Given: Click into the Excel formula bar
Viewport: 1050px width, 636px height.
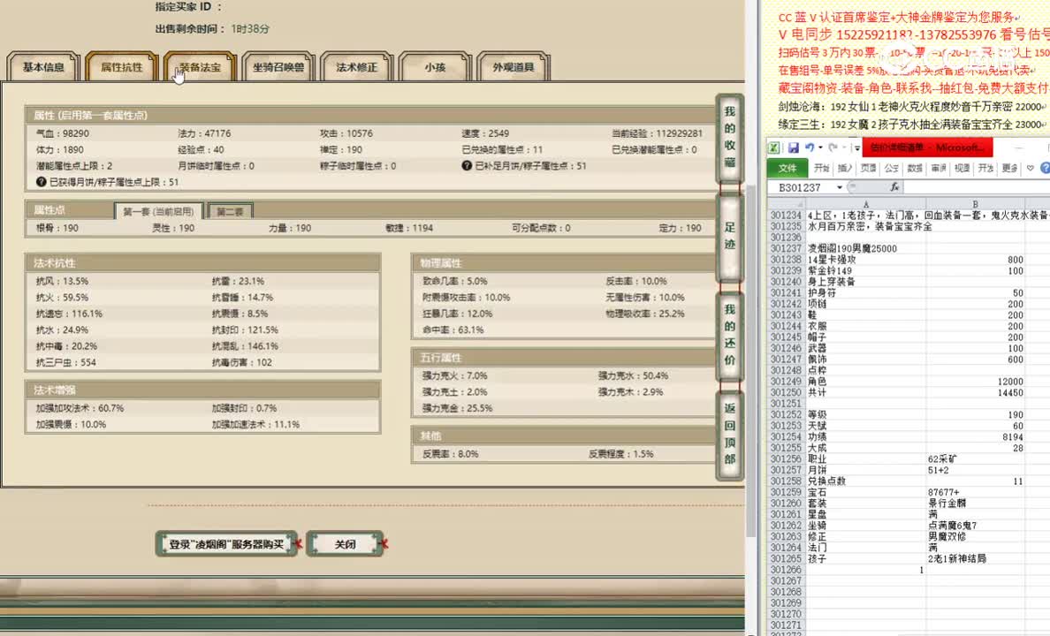Looking at the screenshot, I should pos(977,187).
